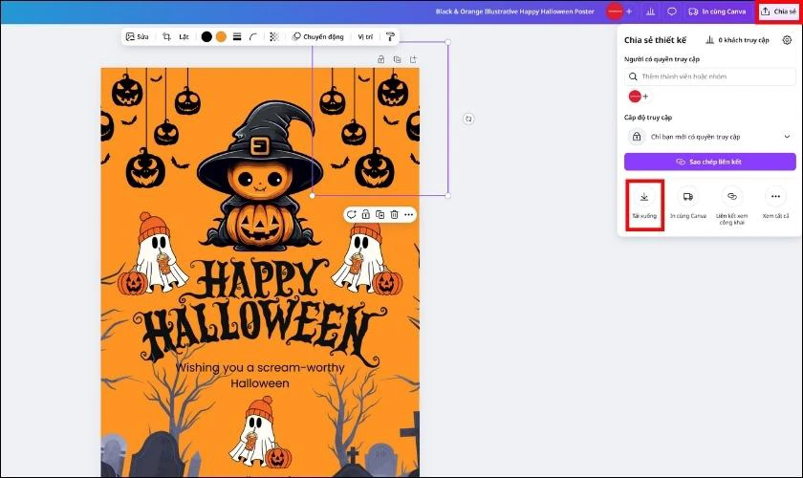
Task: Open the comments speech bubble icon
Action: (671, 11)
